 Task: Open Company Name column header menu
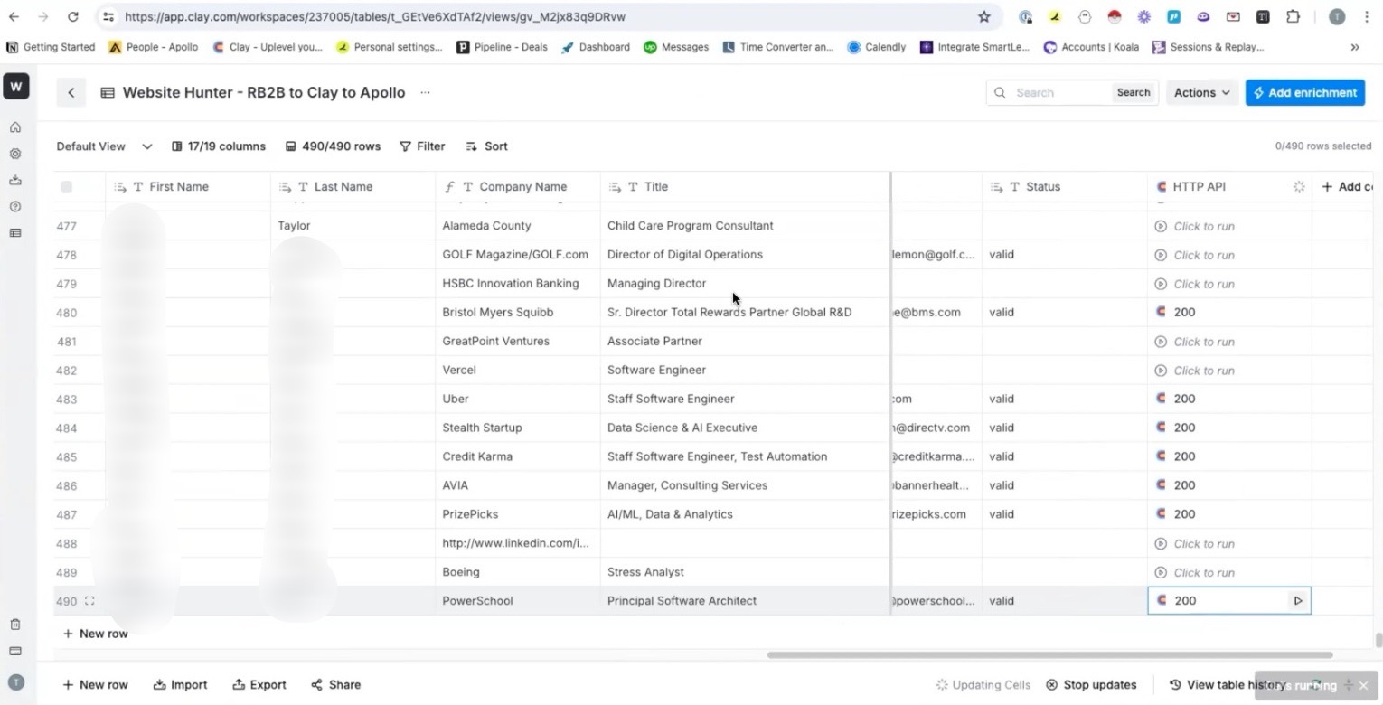(x=518, y=187)
